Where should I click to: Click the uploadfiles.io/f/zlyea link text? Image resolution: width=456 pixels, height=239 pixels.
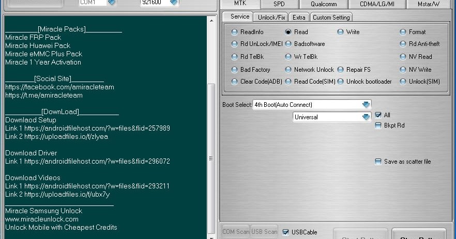click(x=66, y=136)
